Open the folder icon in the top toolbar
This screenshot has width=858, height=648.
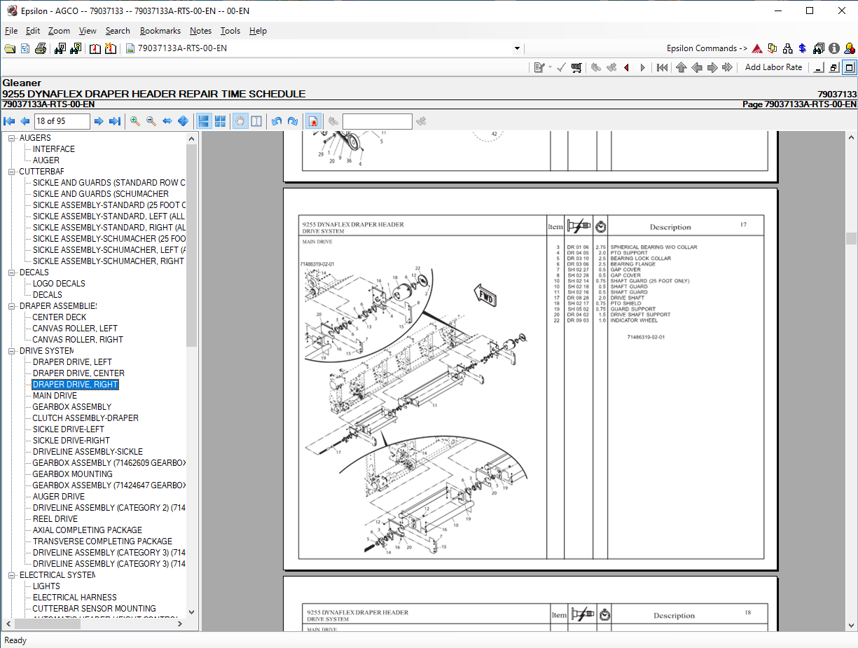[x=10, y=48]
